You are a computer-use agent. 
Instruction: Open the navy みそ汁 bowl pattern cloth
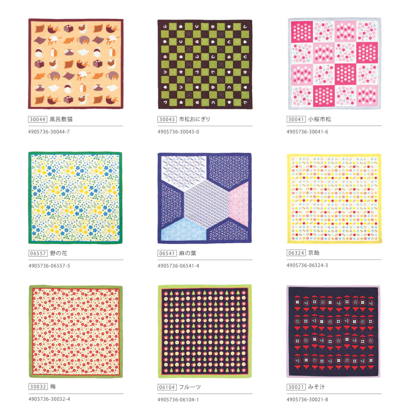click(333, 331)
